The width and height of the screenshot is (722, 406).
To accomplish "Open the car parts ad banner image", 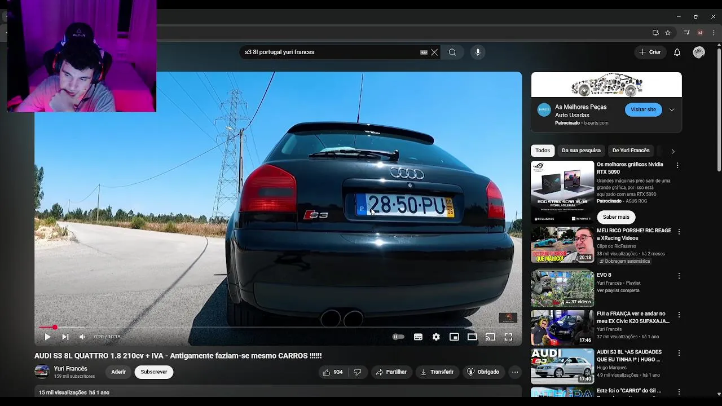I will click(606, 85).
